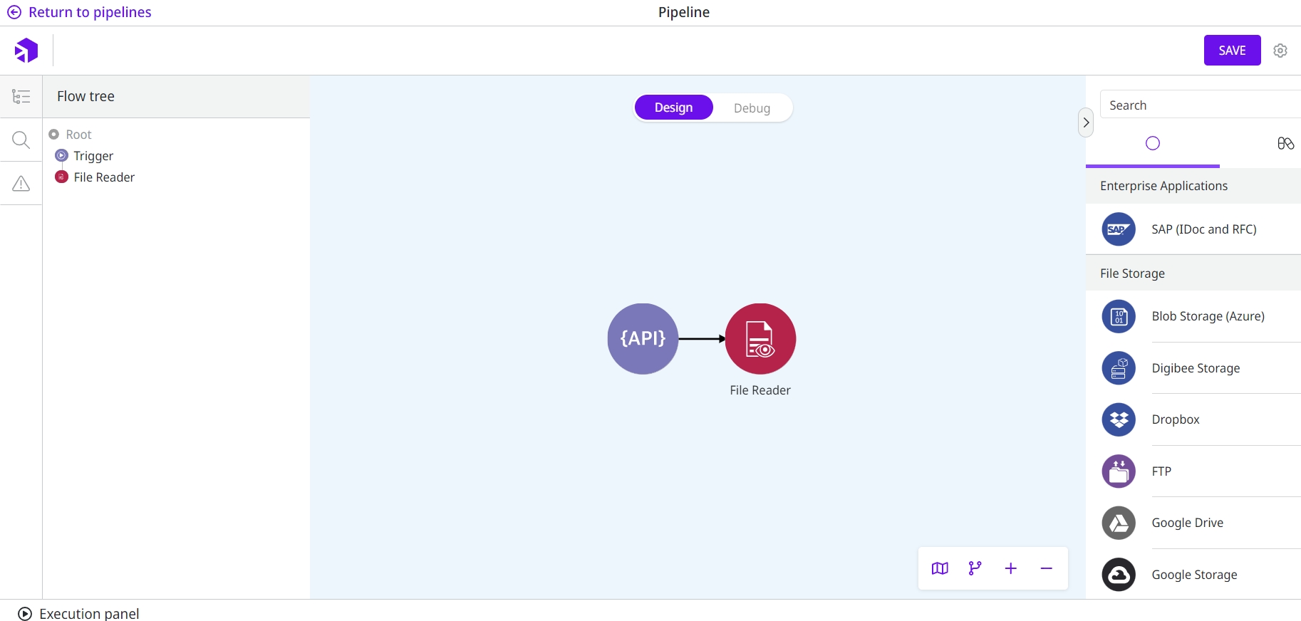Viewport: 1301px width, 621px height.
Task: Toggle the canvas minimap icon
Action: [x=940, y=568]
